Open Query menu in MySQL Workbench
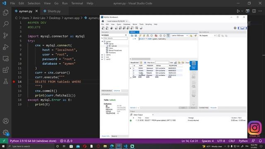 (x=119, y=24)
